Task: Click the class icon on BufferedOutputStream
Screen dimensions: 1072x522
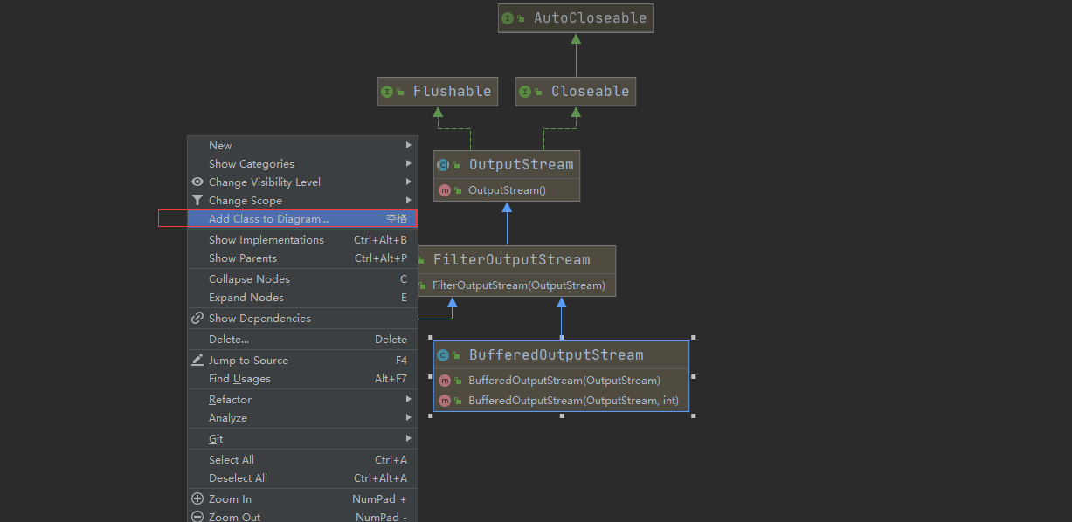Action: coord(443,355)
